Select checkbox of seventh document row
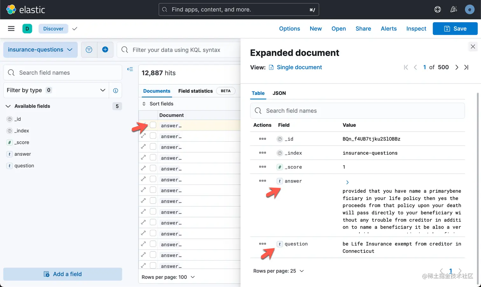This screenshot has height=287, width=481. [153, 190]
